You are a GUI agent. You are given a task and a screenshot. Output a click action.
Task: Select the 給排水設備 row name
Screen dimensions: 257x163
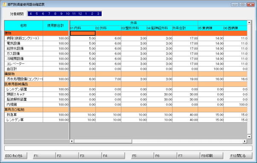(23, 49)
